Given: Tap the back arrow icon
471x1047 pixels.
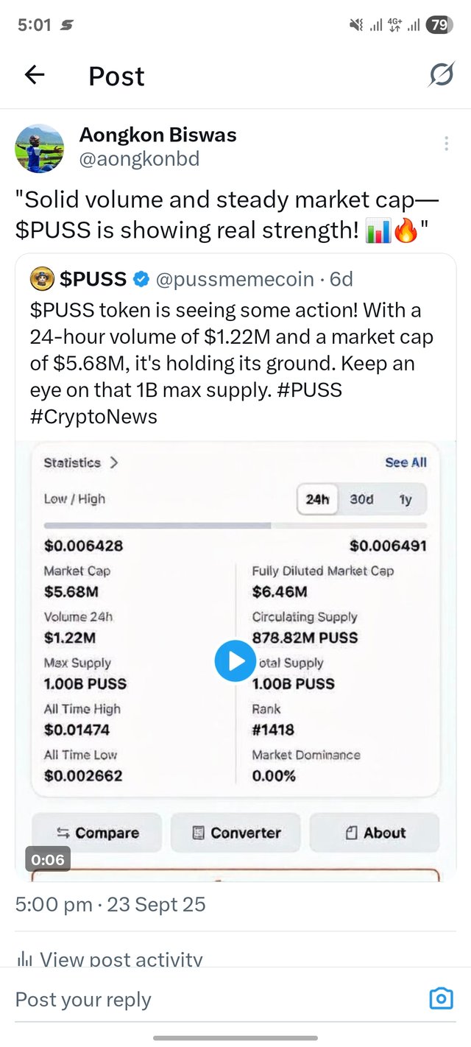Looking at the screenshot, I should (x=35, y=74).
